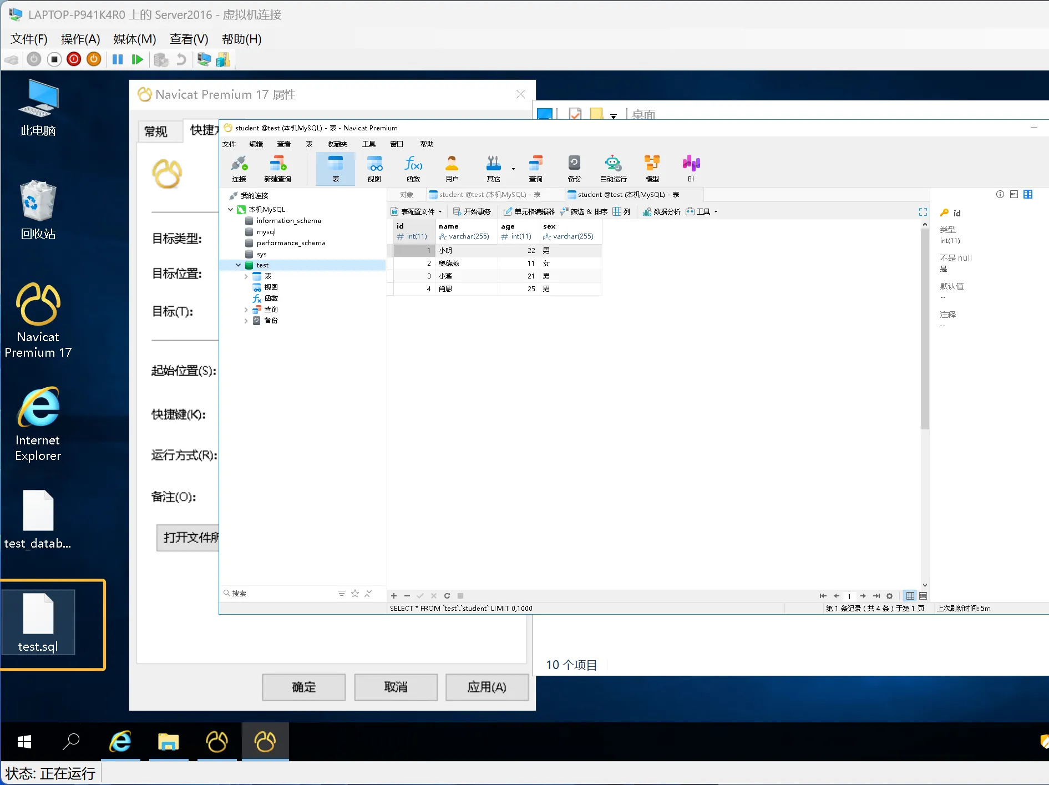Click the Windows Start button
1049x785 pixels.
24,741
